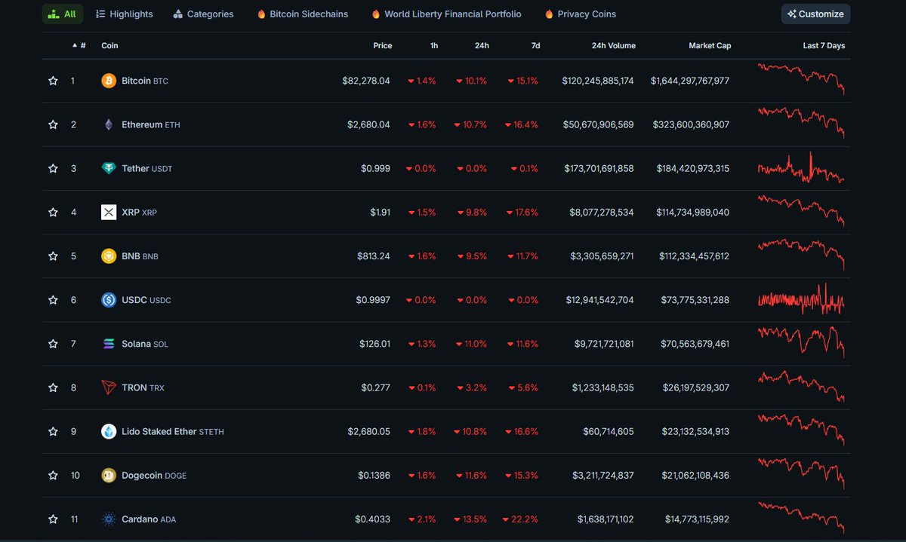This screenshot has width=906, height=542.
Task: Favorite Bitcoin with its star
Action: (x=53, y=81)
